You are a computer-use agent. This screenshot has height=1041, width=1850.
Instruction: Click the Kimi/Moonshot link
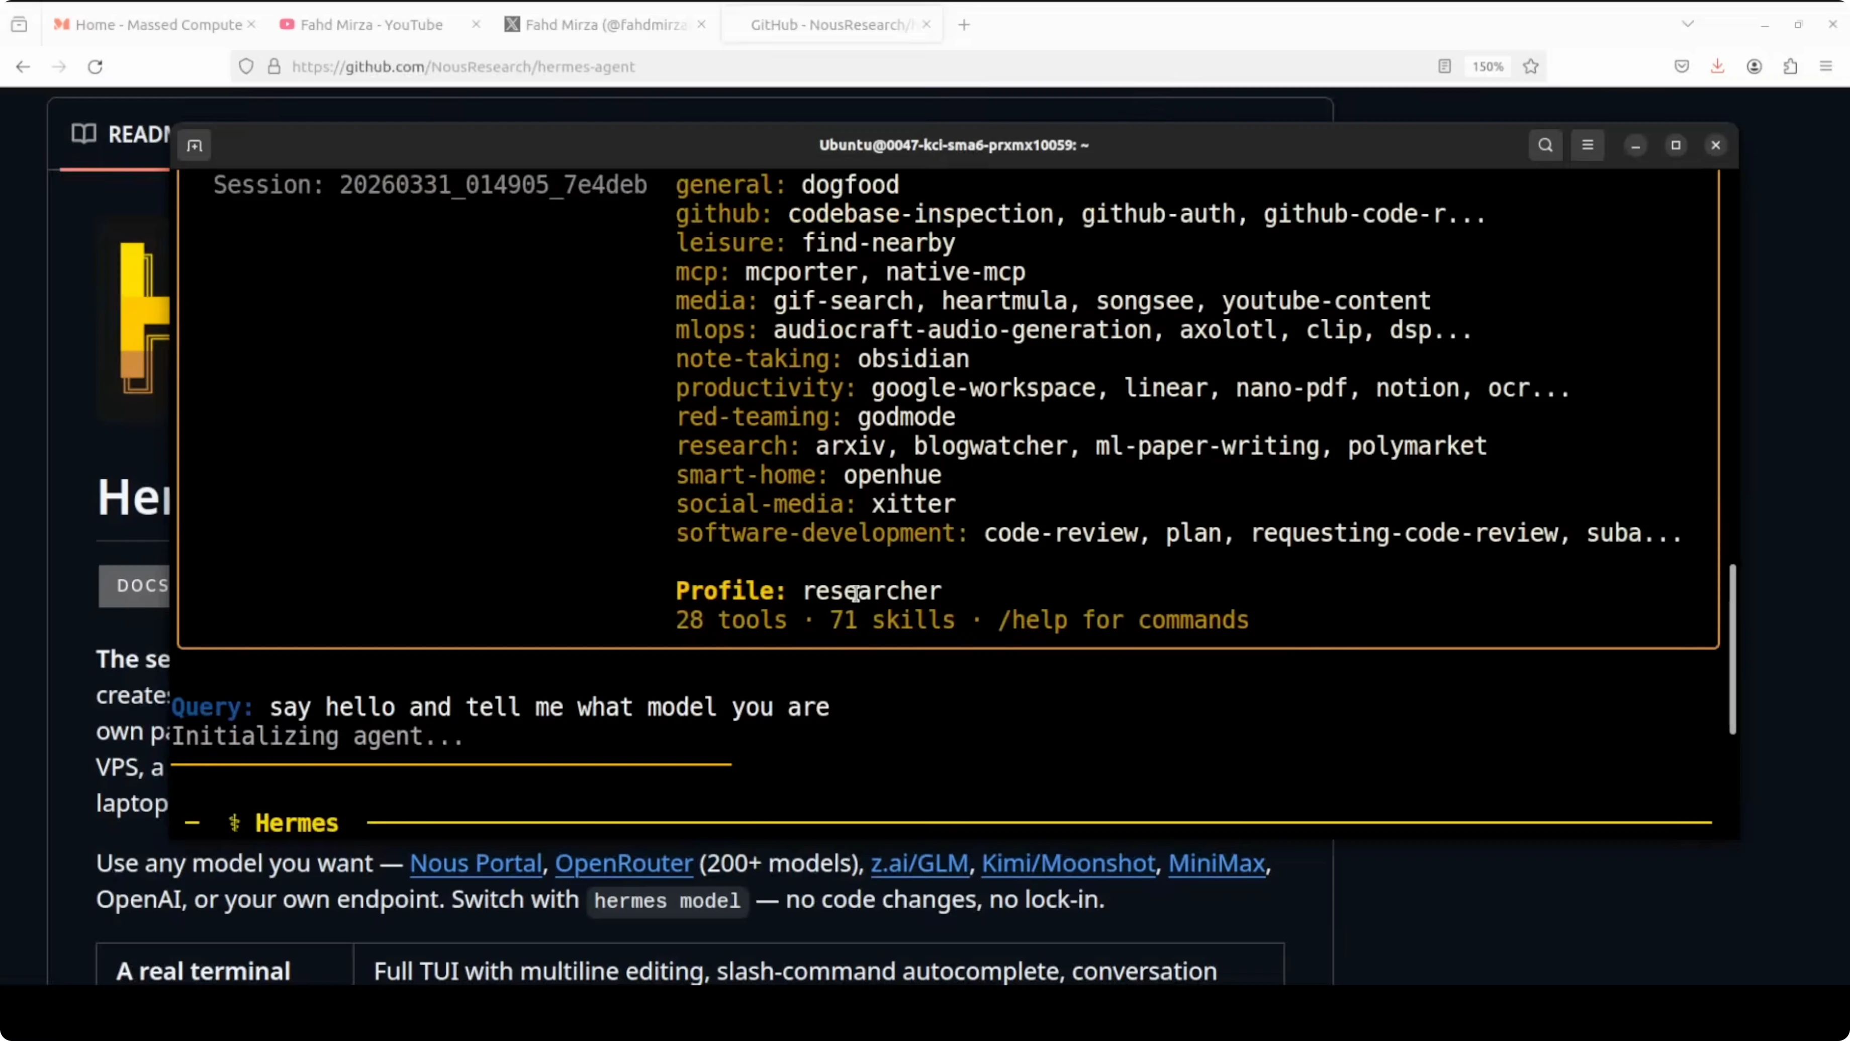pyautogui.click(x=1068, y=863)
